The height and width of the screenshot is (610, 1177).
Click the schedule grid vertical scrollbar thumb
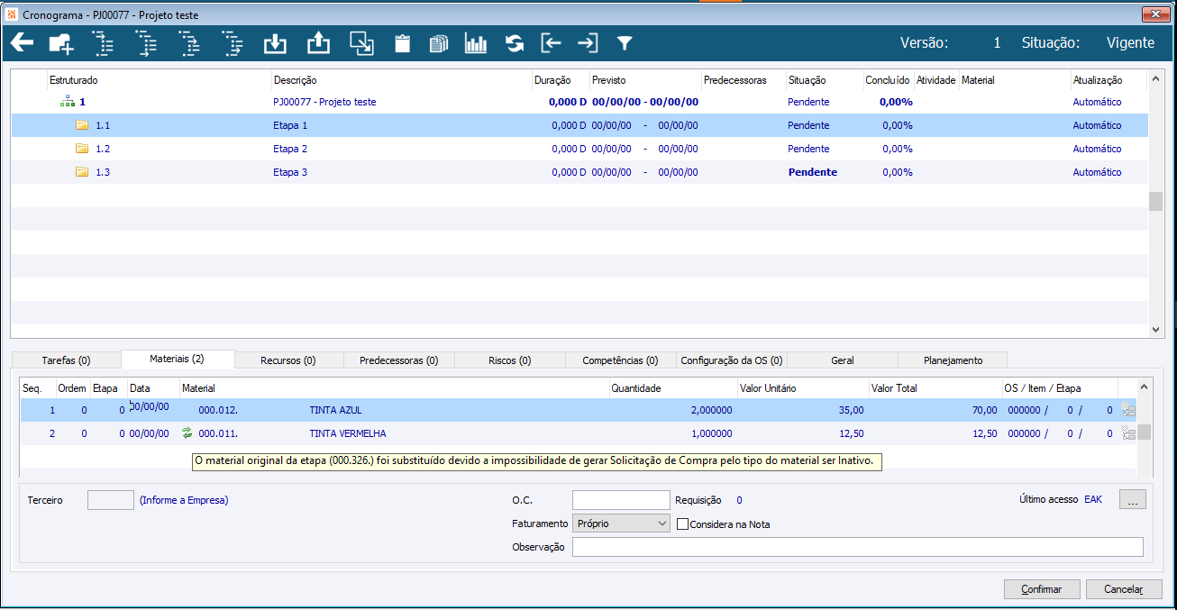coord(1155,201)
